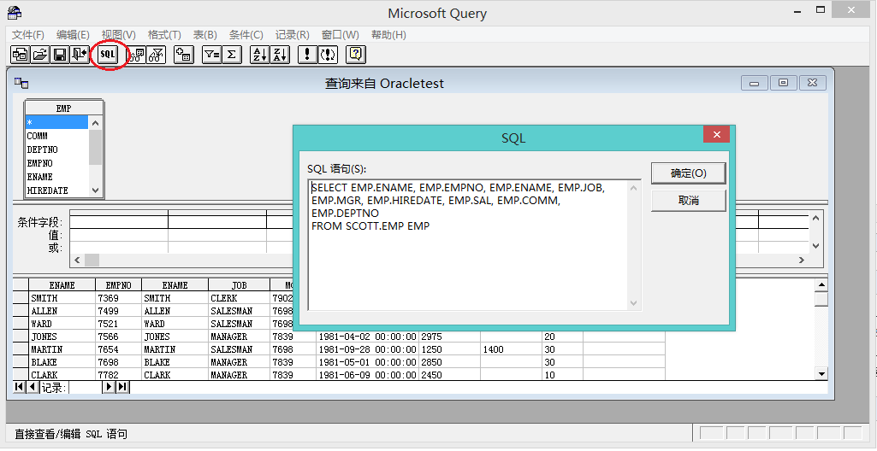The image size is (877, 451).
Task: Click criteria pane up scroll arrow
Action: point(815,218)
